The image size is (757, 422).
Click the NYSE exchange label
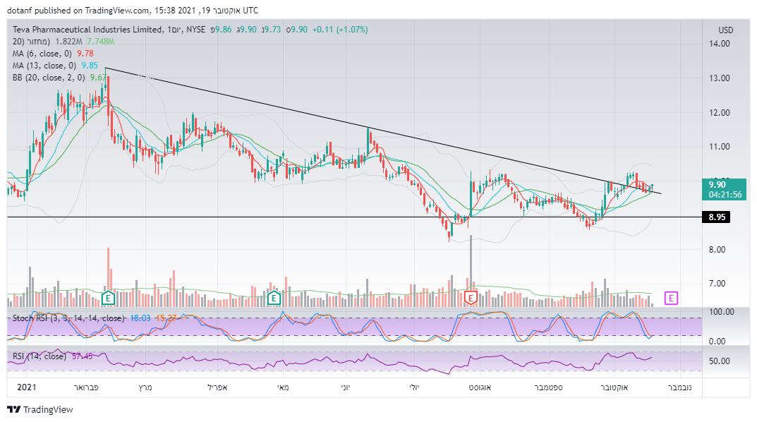tap(195, 30)
